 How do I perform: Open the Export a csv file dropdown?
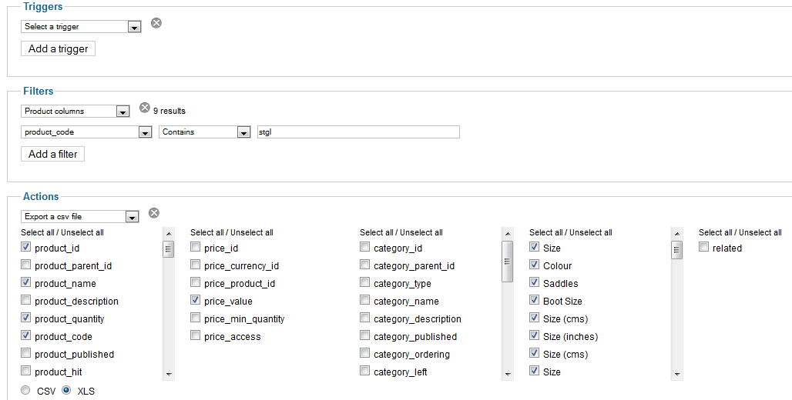point(80,216)
